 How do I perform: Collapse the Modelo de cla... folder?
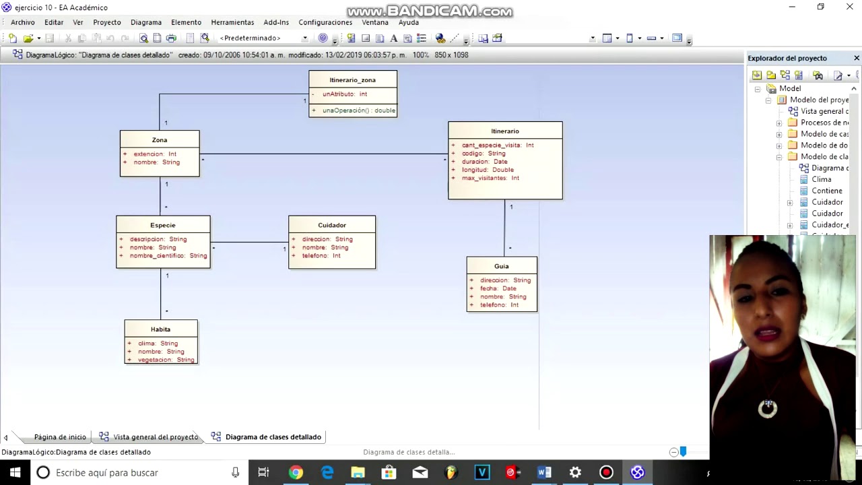pos(779,157)
